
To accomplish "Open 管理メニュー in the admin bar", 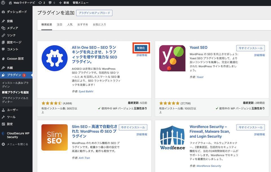I will pyautogui.click(x=80, y=3).
